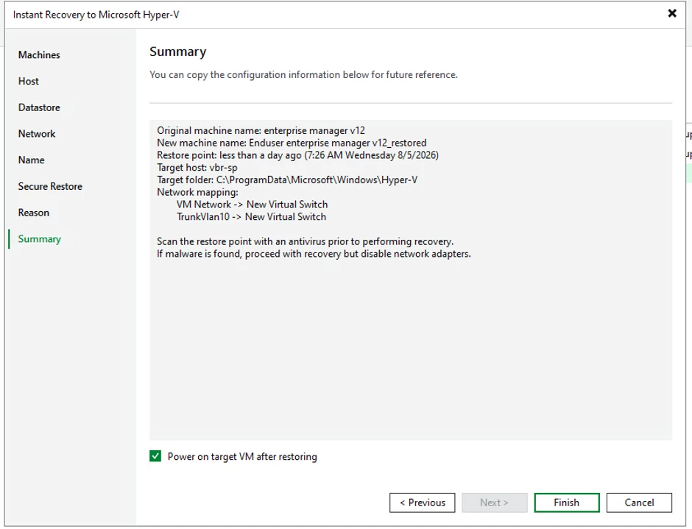Click the antivirus scan summary line
Screen dimensions: 692x529
click(x=306, y=242)
